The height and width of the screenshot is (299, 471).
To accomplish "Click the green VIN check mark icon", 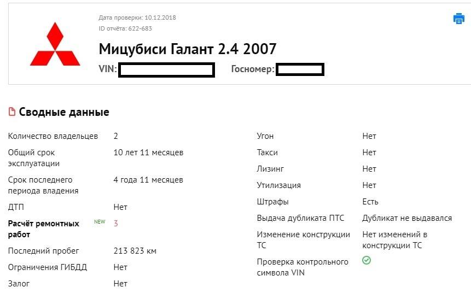I will pyautogui.click(x=367, y=261).
